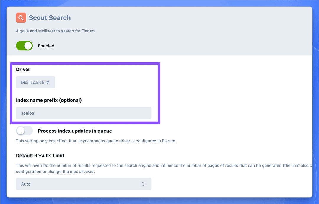The image size is (319, 204).
Task: Enable Process index updates in queue
Action: (x=24, y=131)
